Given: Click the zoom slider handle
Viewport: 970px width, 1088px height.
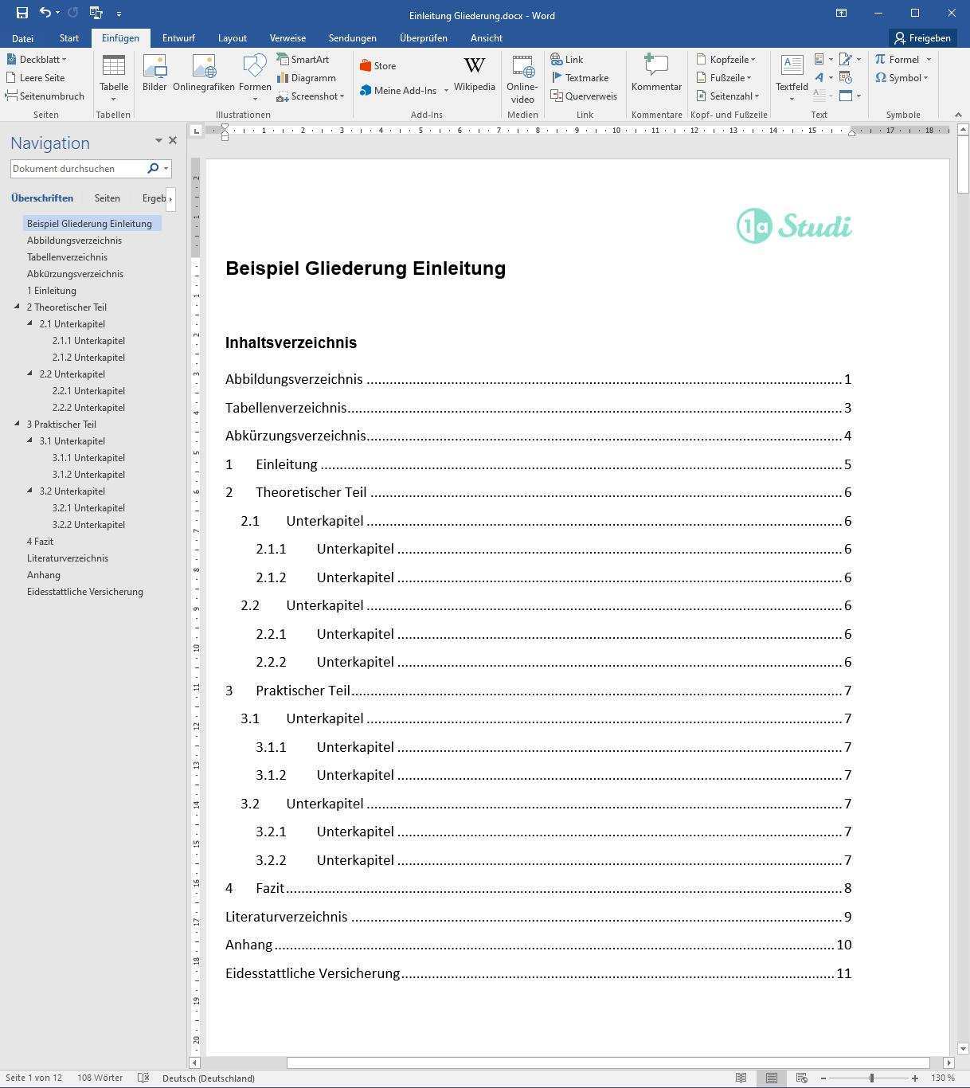Looking at the screenshot, I should [872, 1078].
